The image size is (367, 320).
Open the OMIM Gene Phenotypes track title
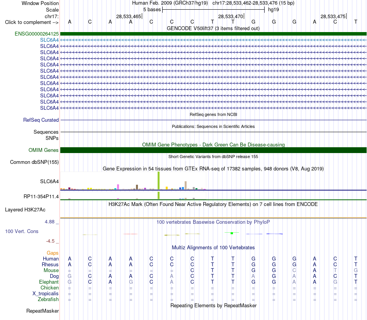point(213,145)
